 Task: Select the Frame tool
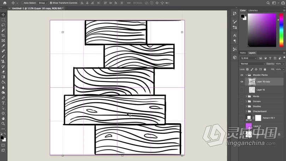click(x=3, y=41)
